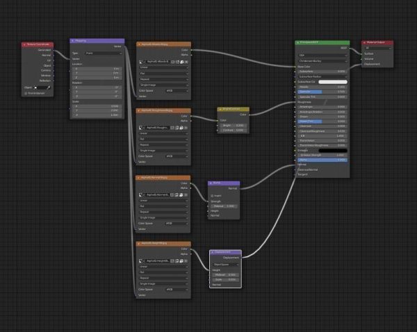Click the unlink X icon on the Albedo image
Viewport: 417px width, 332px height.
coord(186,62)
